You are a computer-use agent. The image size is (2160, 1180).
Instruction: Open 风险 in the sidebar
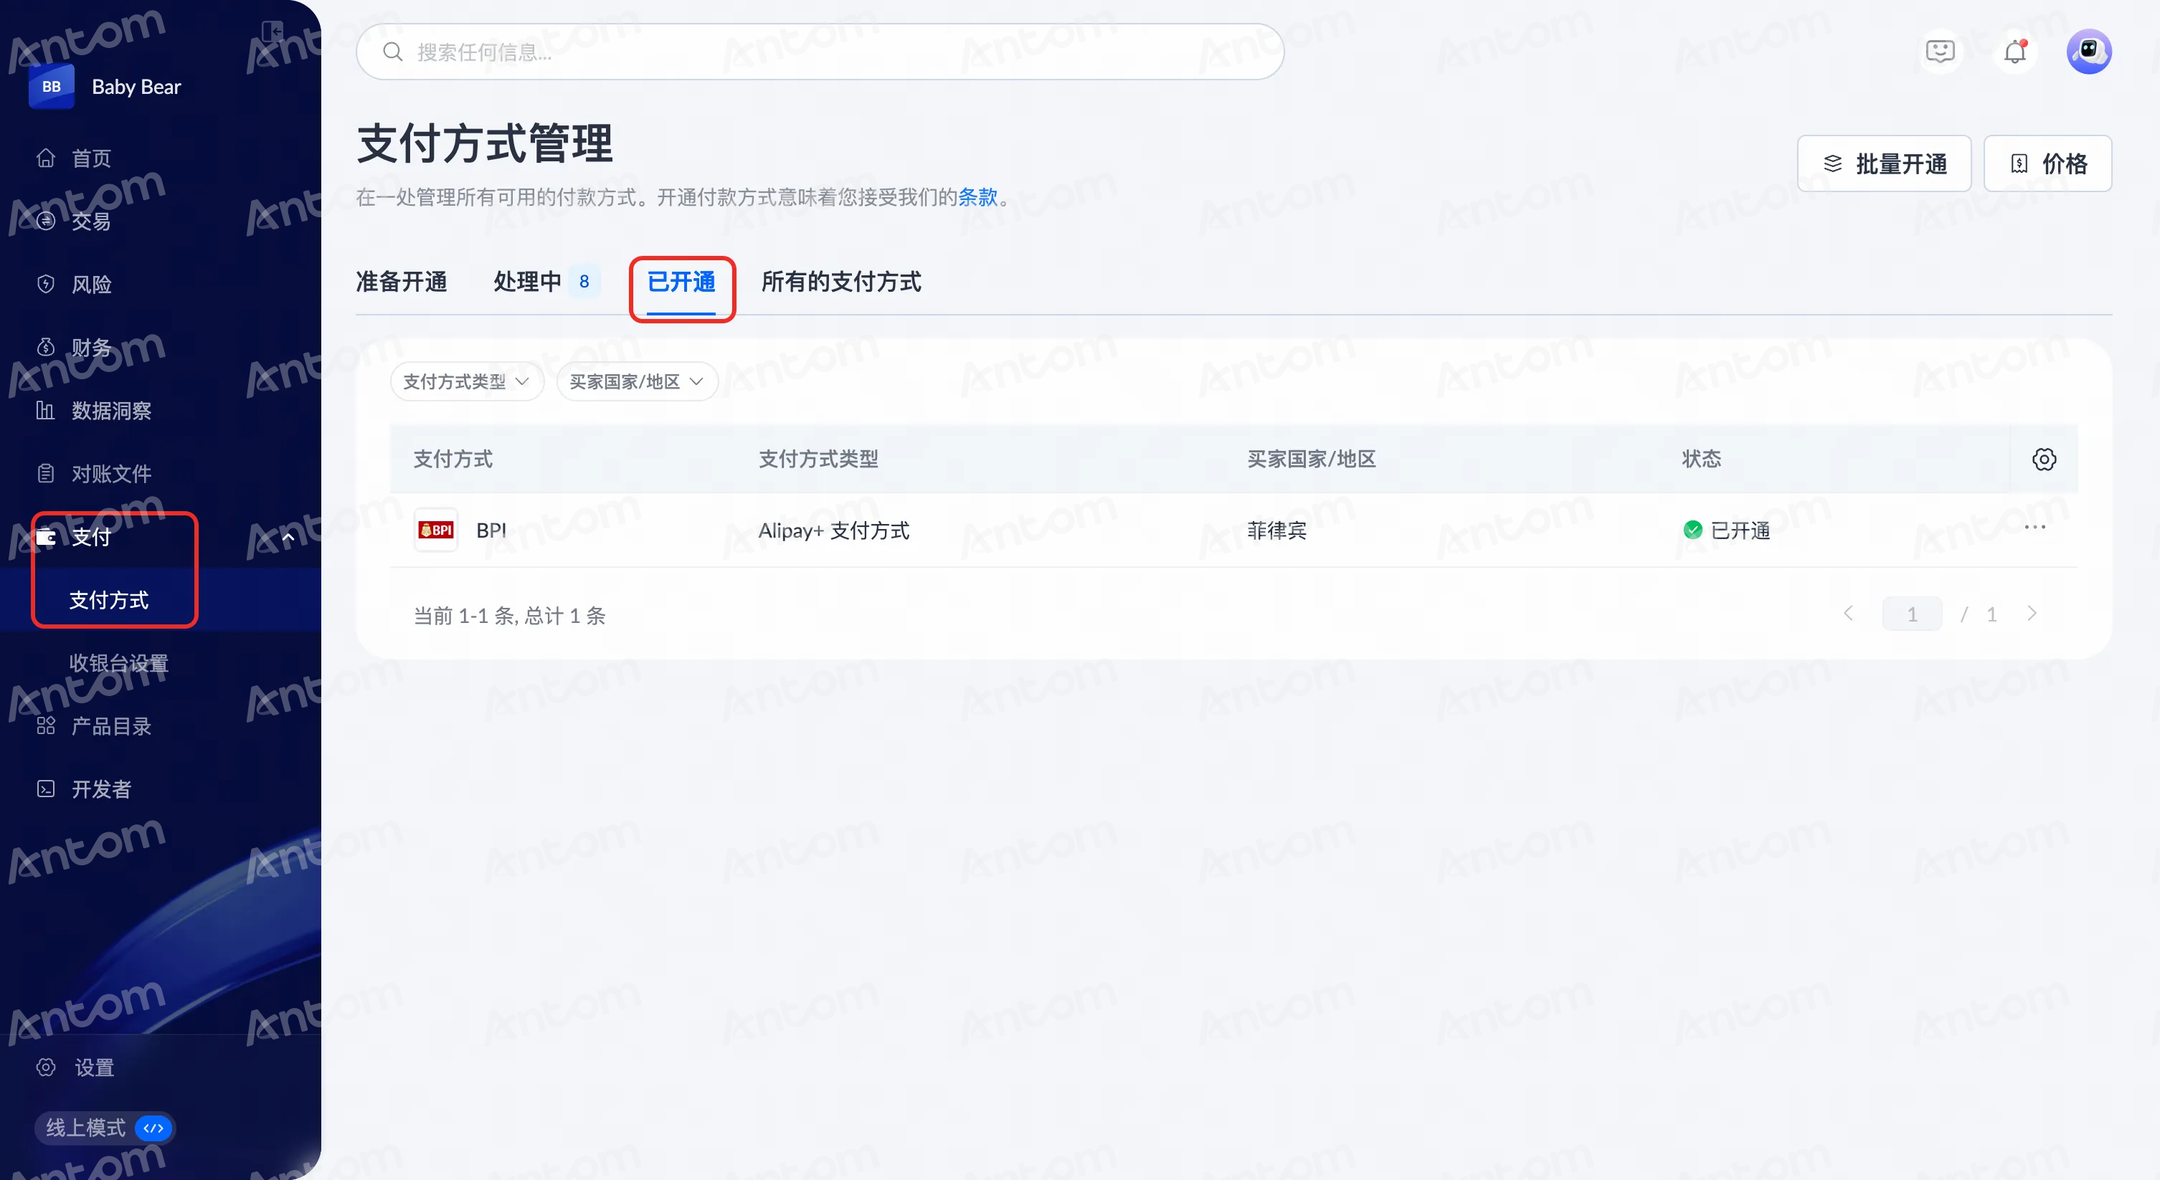[91, 284]
